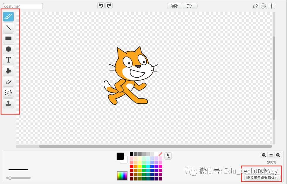Pick bright red from the palette
287x184 pixels.
(132, 166)
